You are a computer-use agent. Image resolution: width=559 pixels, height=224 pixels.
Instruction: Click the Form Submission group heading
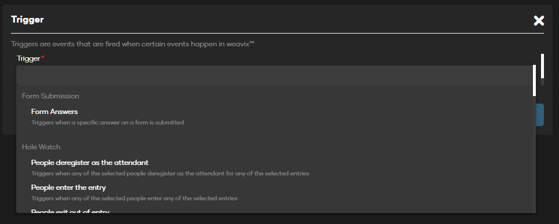50,96
